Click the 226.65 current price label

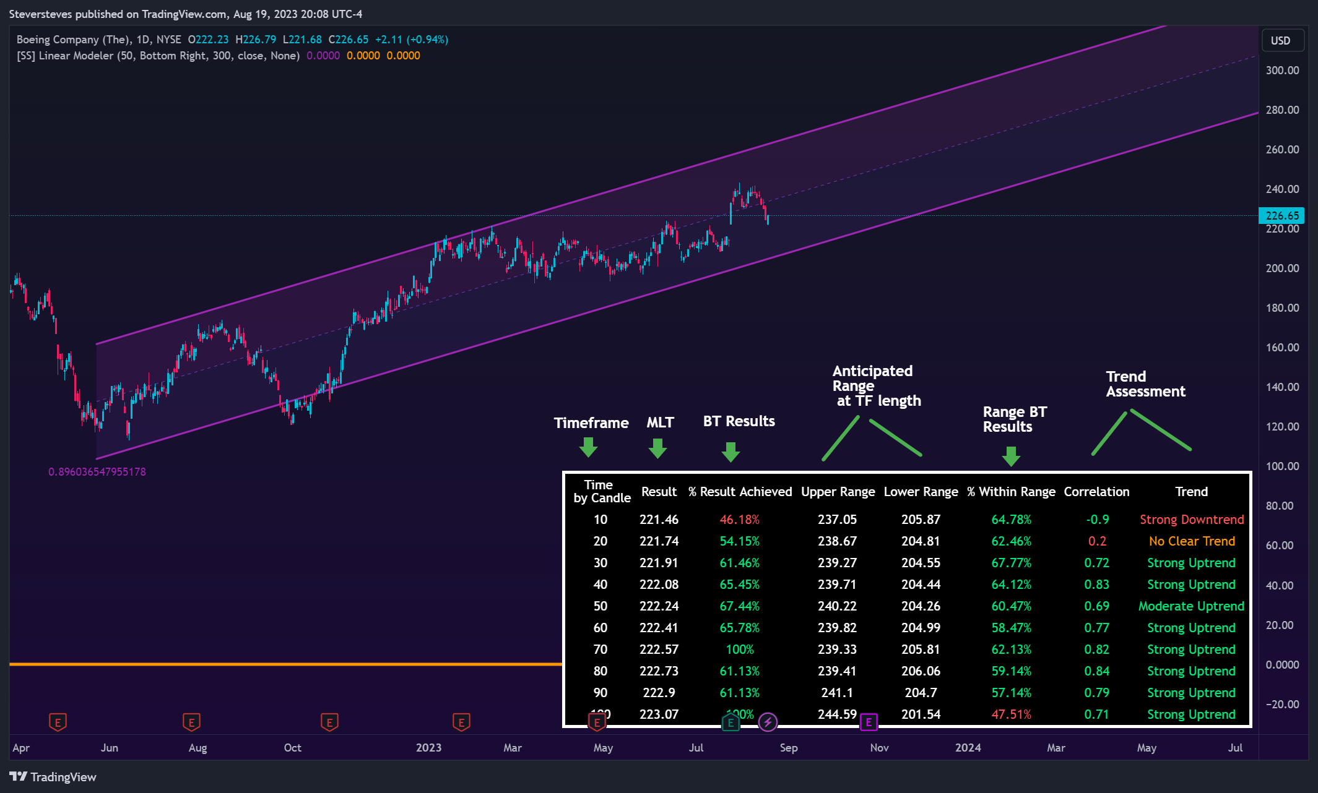click(1281, 215)
